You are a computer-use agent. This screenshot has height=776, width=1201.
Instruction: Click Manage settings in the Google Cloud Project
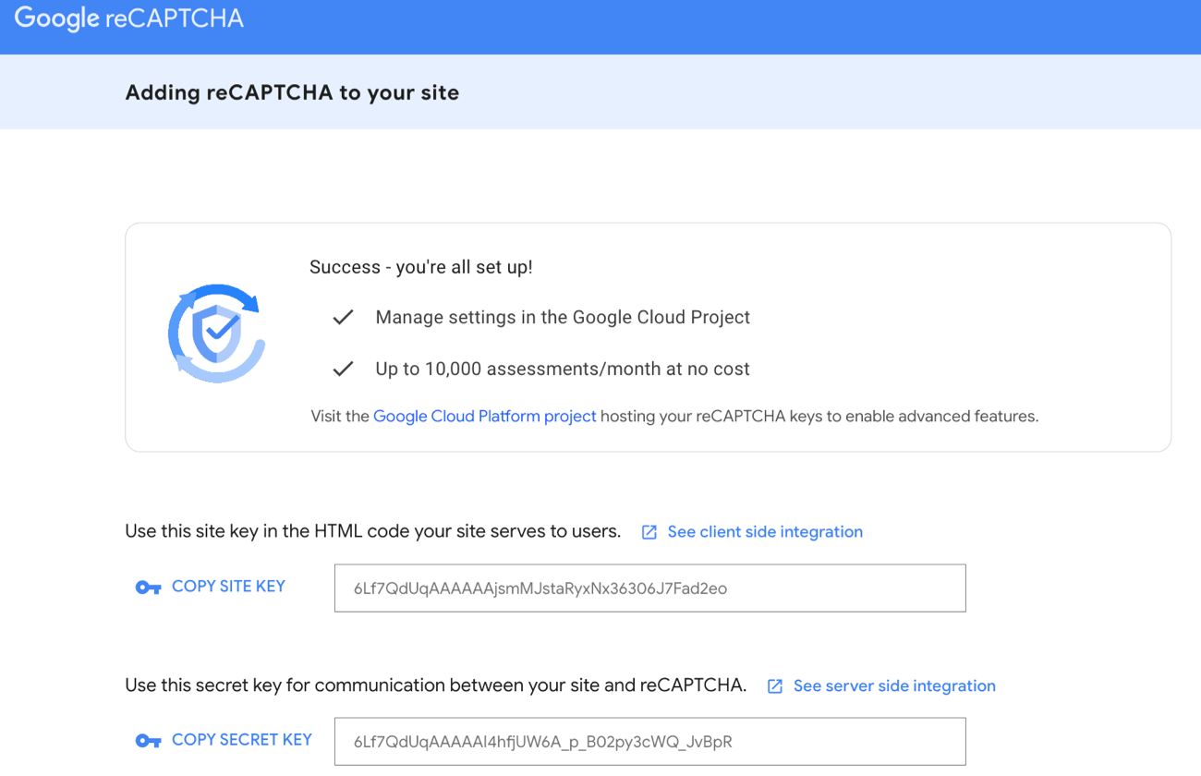pos(563,318)
